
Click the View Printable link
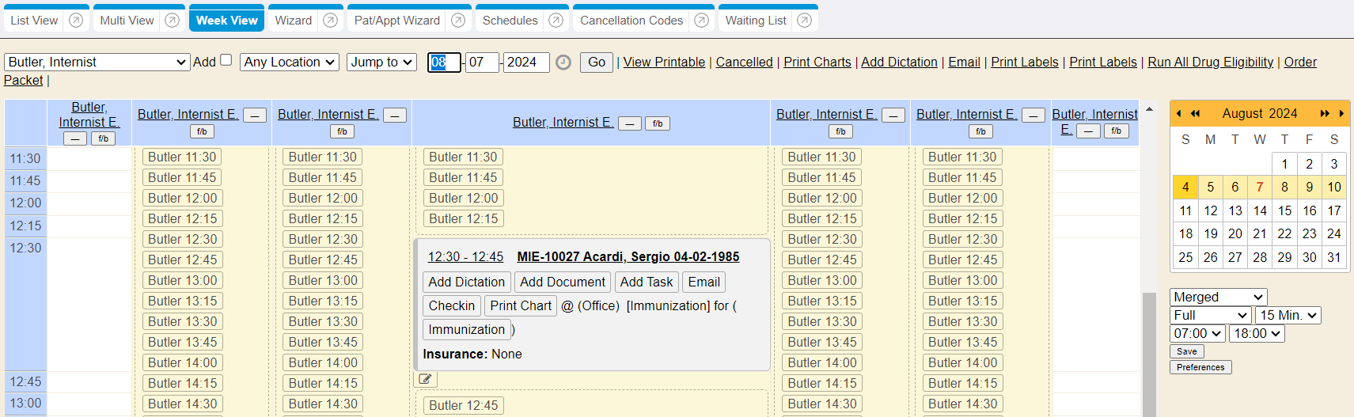tap(664, 63)
